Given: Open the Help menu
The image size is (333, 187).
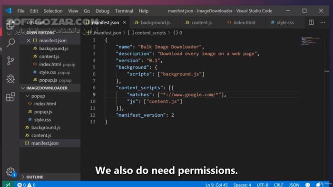Looking at the screenshot, I should [x=144, y=11].
